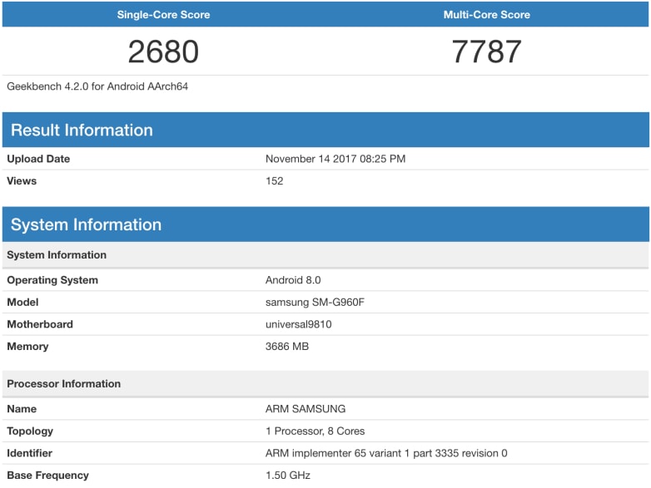Select ARM implementer 65 variant identifier value
Screen dimensions: 651x488
(x=386, y=453)
